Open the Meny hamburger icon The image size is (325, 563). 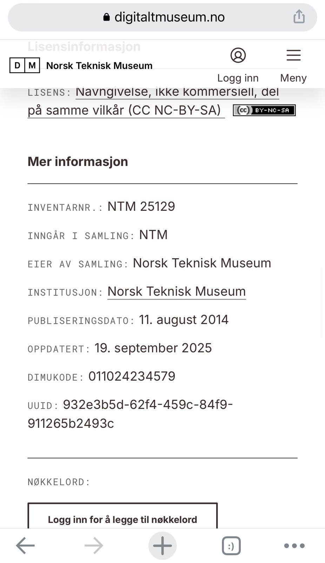[293, 55]
